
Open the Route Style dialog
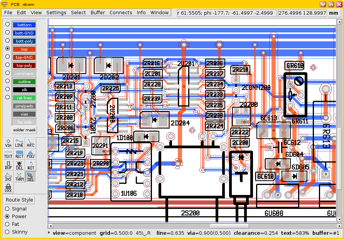click(19, 200)
